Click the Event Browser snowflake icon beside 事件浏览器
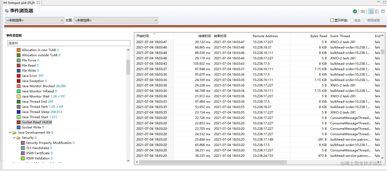Screen dimensions: 387x171 coord(7,11)
